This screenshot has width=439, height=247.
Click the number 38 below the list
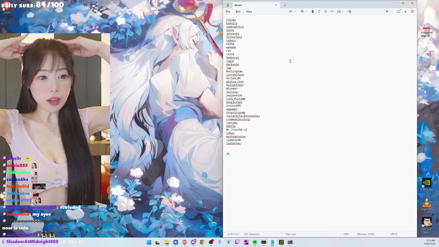228,154
